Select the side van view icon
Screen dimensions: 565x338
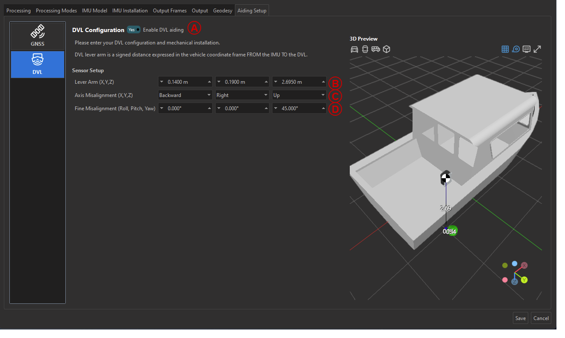pyautogui.click(x=375, y=49)
